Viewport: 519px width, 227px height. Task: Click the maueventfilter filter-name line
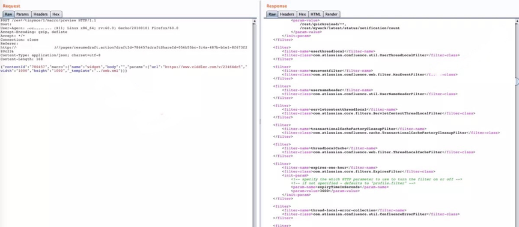point(327,71)
